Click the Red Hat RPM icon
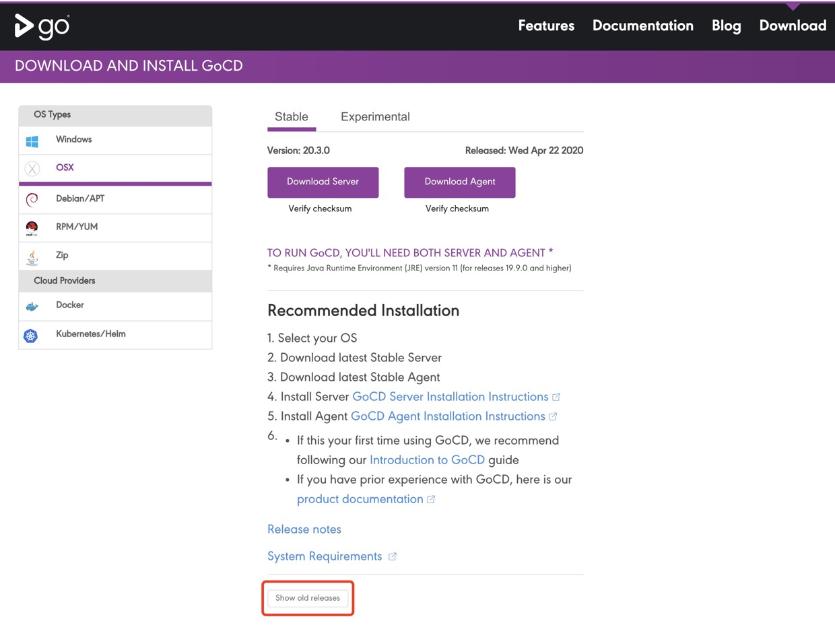This screenshot has height=629, width=835. point(32,228)
